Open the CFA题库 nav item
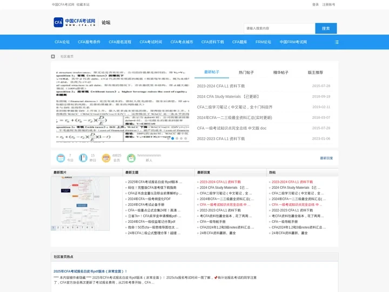389x292 pixels. [240, 42]
